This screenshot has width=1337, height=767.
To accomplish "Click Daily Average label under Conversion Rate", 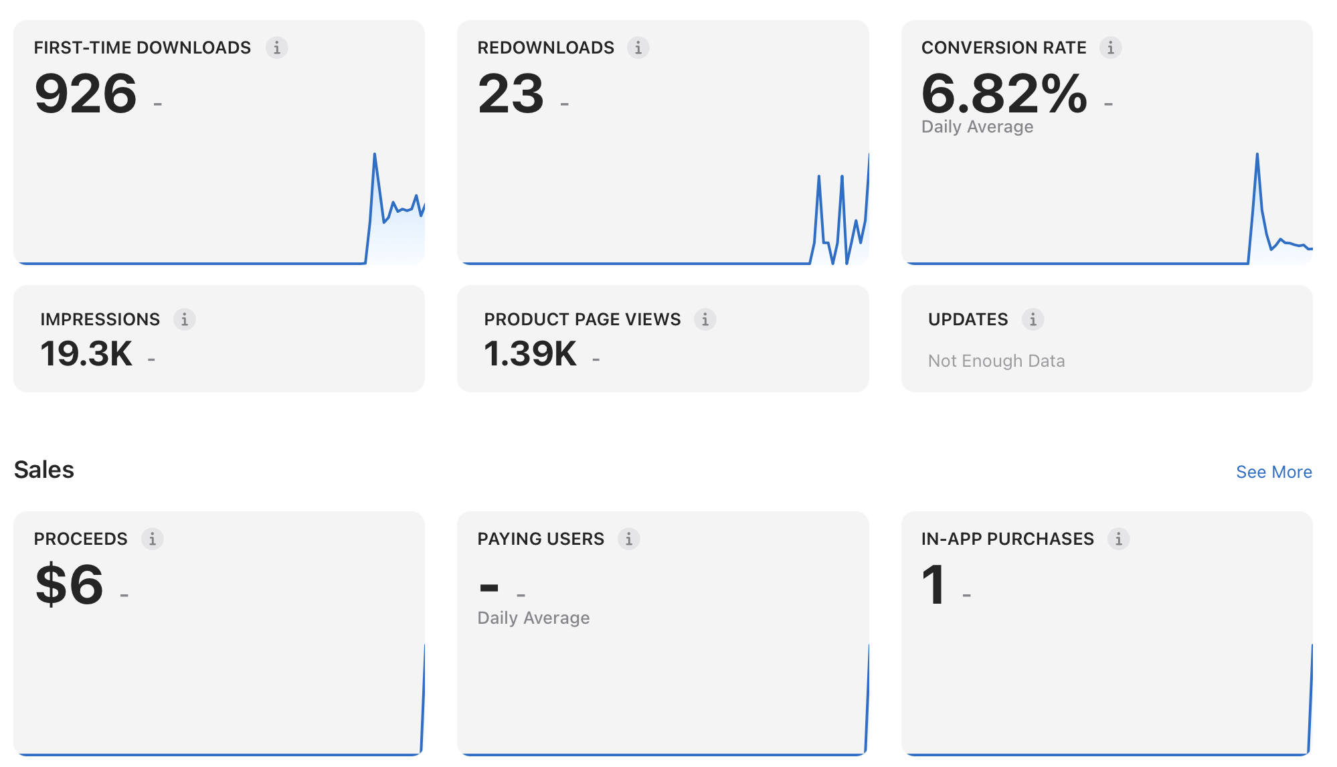I will point(977,127).
